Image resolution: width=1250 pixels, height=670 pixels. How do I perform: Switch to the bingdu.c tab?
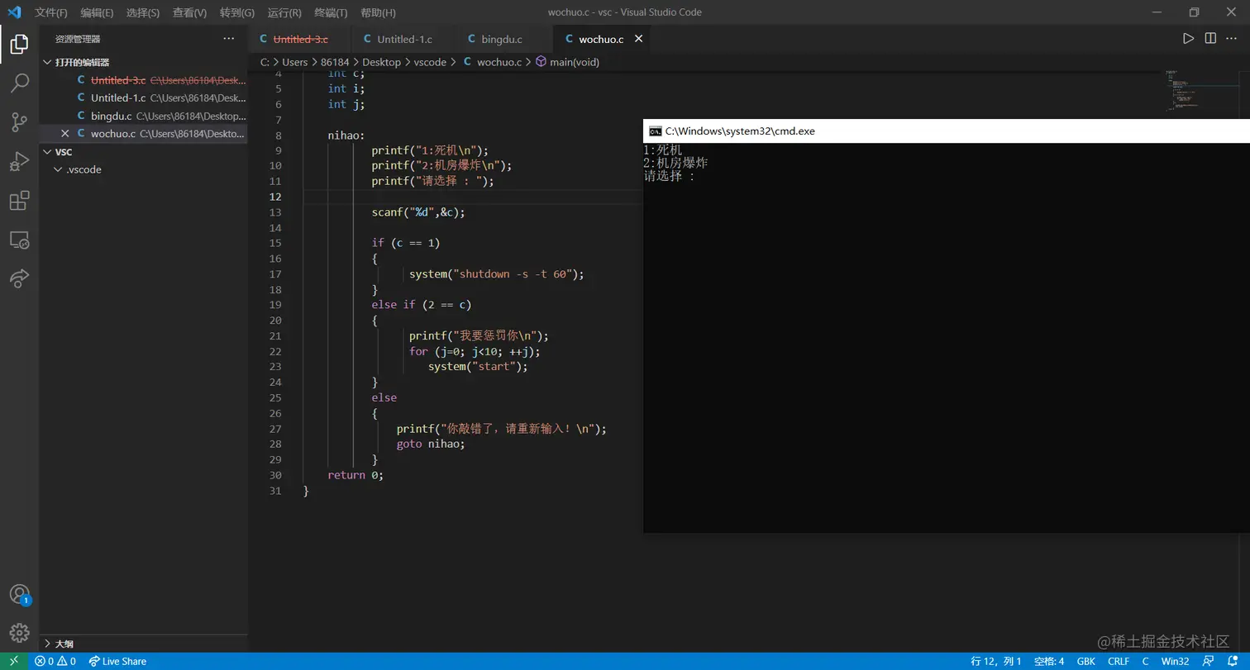(x=501, y=39)
